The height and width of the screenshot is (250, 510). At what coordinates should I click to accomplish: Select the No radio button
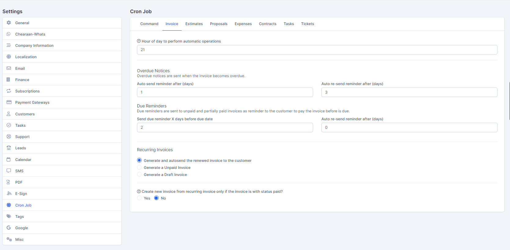157,198
